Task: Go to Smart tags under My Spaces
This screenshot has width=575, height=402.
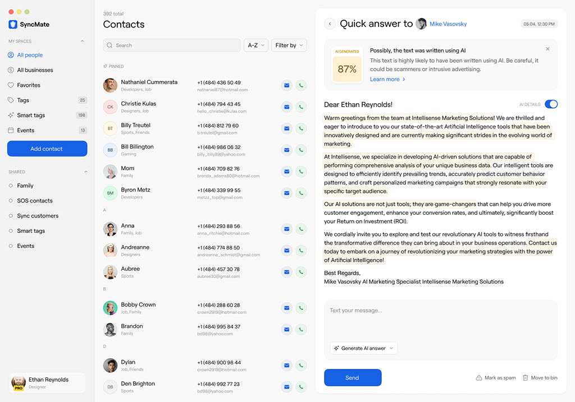Action: pos(31,115)
